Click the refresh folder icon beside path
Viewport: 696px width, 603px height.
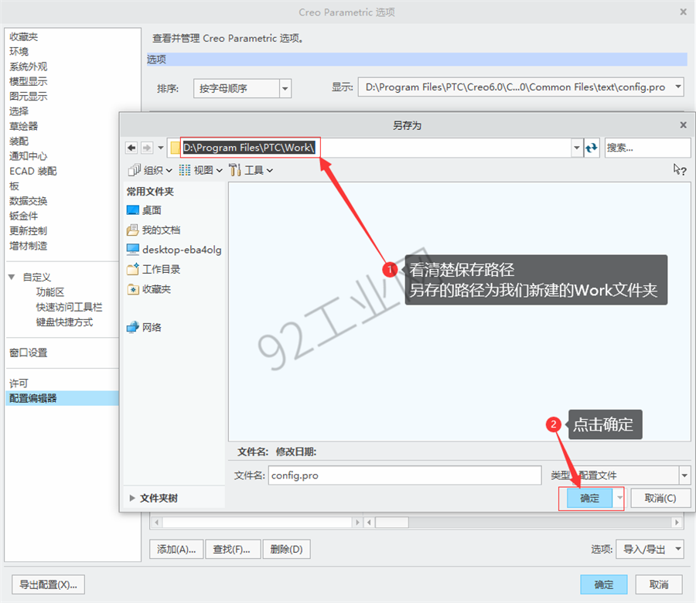(592, 148)
